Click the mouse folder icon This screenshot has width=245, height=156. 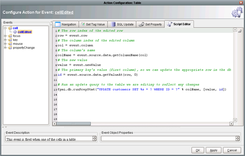pos(10,44)
